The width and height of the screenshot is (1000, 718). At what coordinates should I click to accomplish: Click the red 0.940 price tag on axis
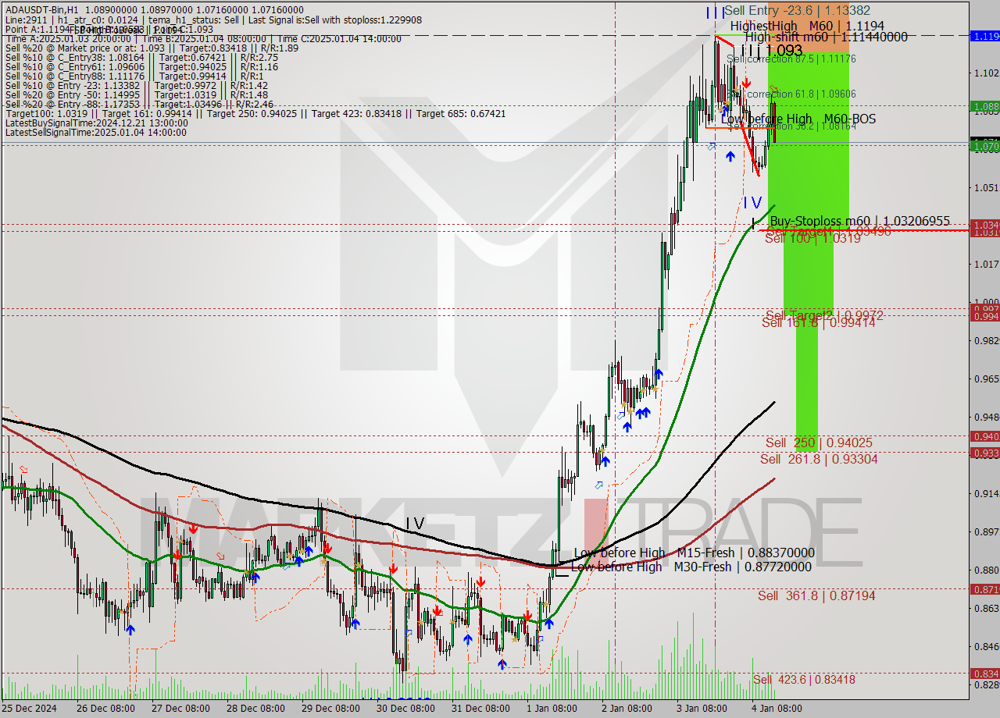(984, 436)
